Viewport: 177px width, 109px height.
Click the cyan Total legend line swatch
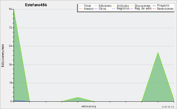81,6
